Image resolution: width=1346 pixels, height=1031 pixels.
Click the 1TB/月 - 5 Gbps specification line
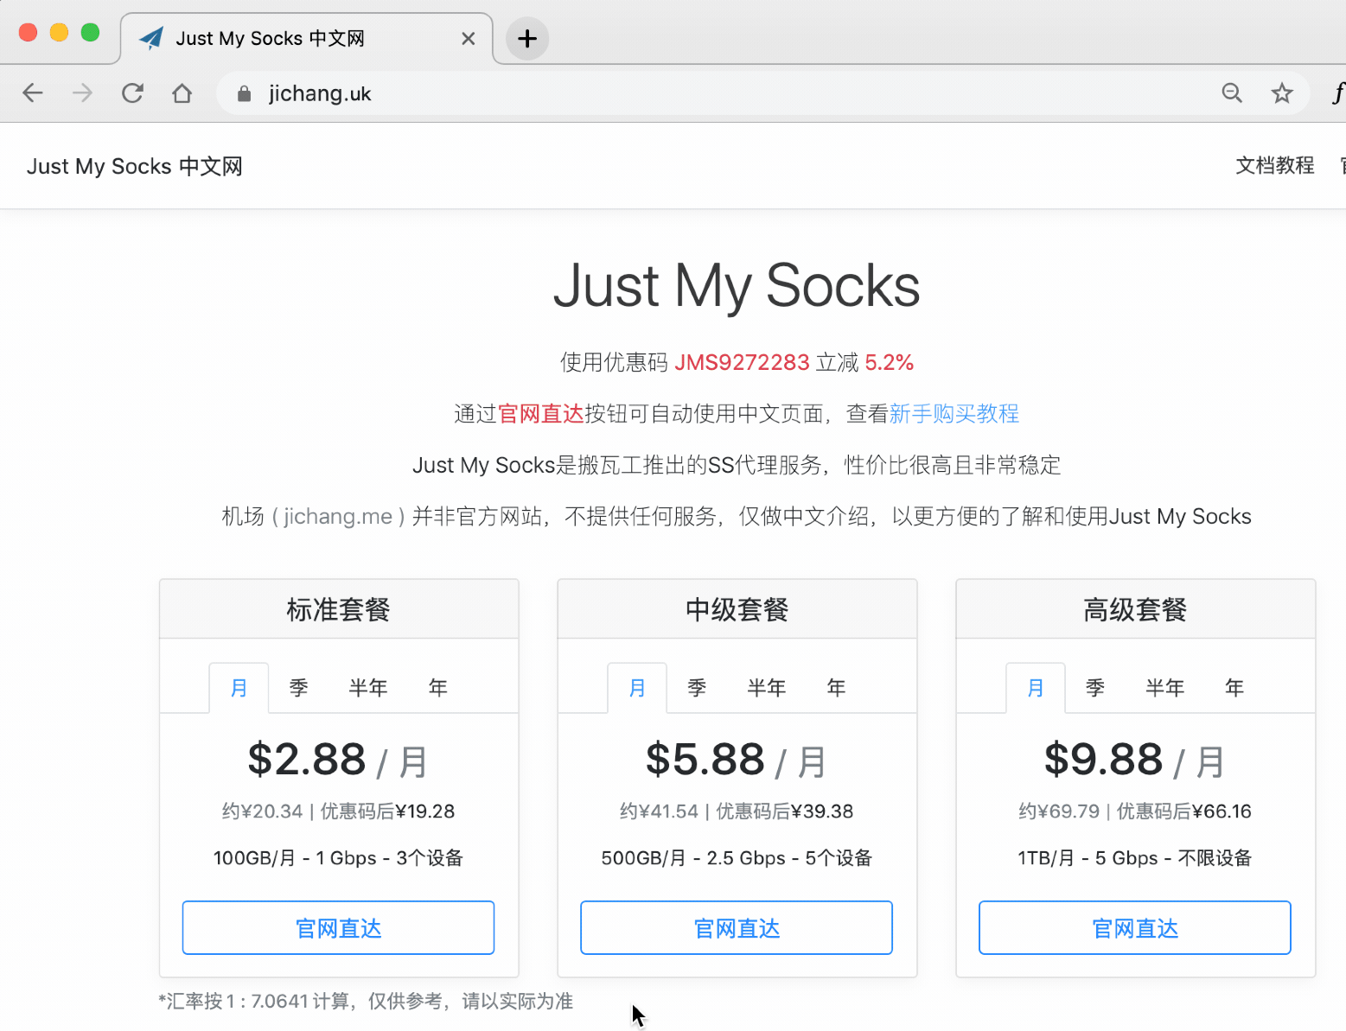[1135, 857]
